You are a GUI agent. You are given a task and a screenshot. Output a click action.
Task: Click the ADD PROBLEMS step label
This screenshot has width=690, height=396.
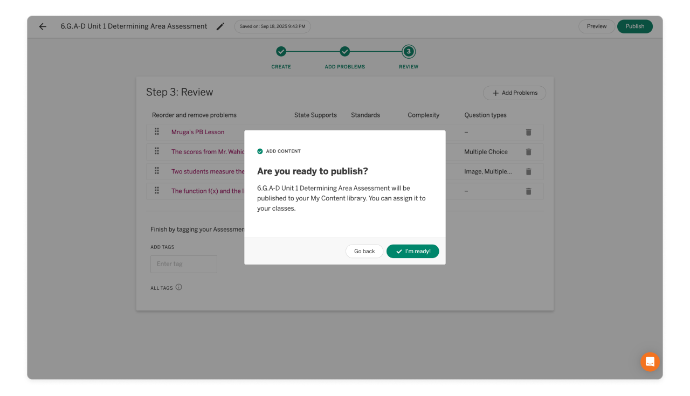point(345,67)
